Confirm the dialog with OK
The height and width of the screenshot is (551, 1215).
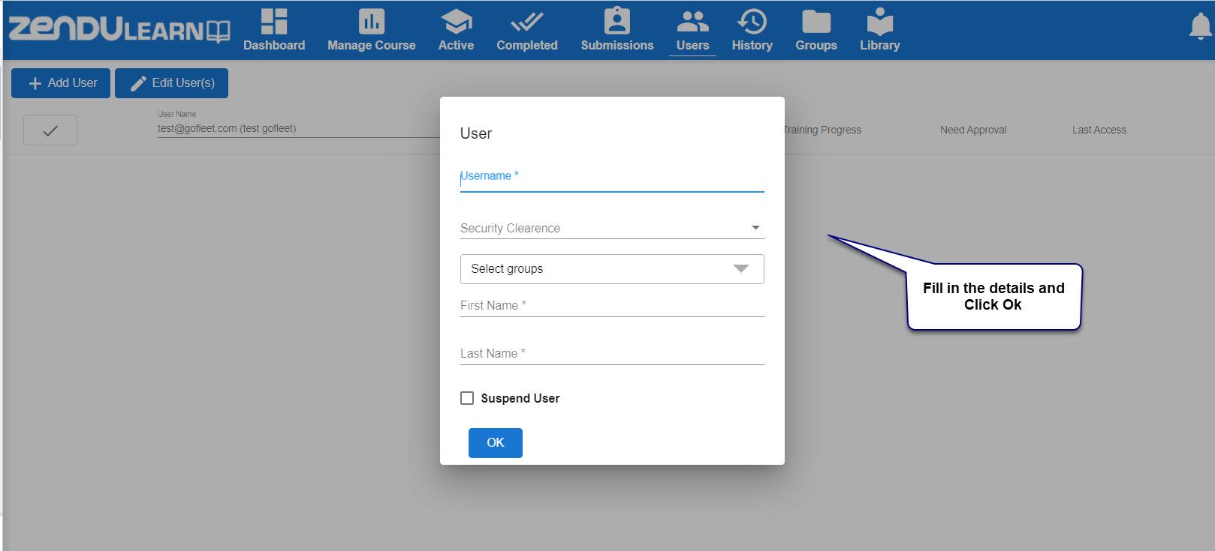point(496,443)
